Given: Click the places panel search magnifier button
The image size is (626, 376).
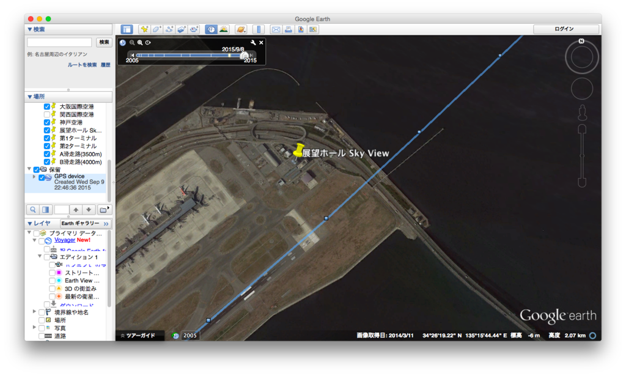Looking at the screenshot, I should (x=33, y=210).
